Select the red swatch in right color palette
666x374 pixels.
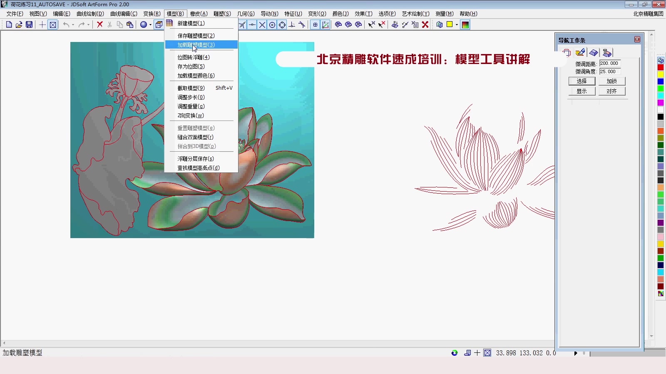point(661,67)
